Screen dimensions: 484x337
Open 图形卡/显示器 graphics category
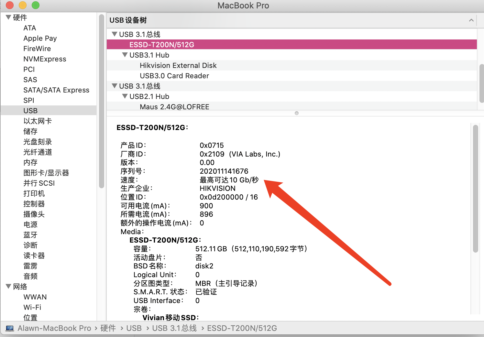[46, 173]
